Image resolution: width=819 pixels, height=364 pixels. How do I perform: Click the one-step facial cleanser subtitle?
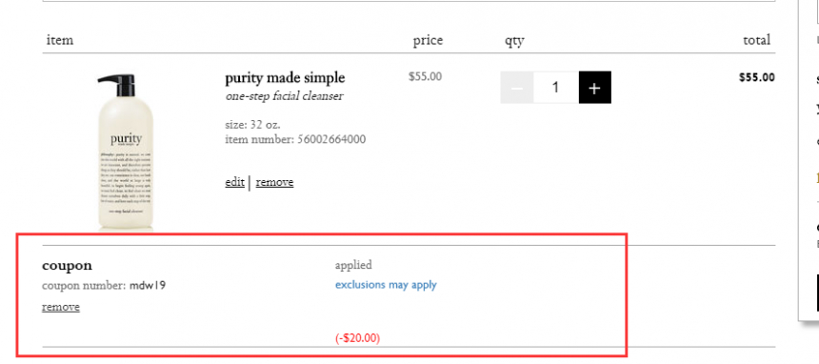tap(284, 96)
